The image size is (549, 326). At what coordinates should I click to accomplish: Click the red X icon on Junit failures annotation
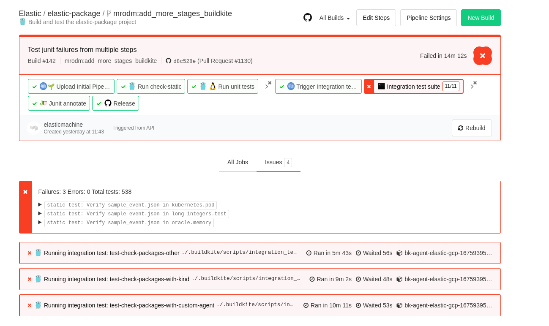pos(25,192)
